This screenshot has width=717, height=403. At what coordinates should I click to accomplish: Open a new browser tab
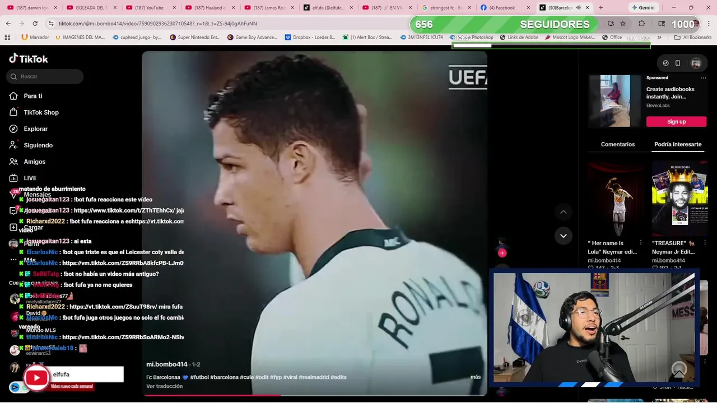600,7
